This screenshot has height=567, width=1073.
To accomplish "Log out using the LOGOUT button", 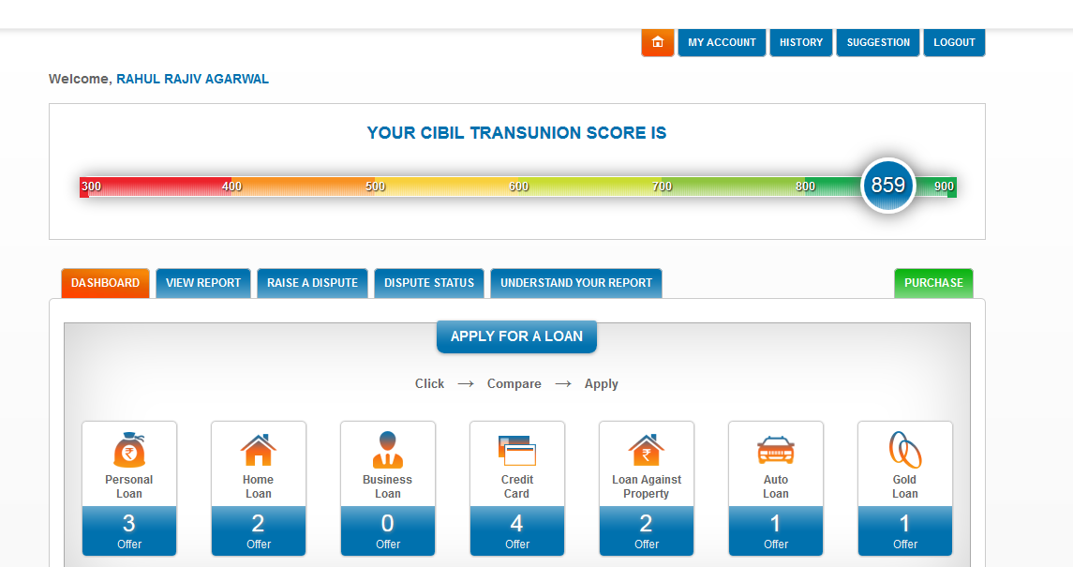I will pos(954,42).
